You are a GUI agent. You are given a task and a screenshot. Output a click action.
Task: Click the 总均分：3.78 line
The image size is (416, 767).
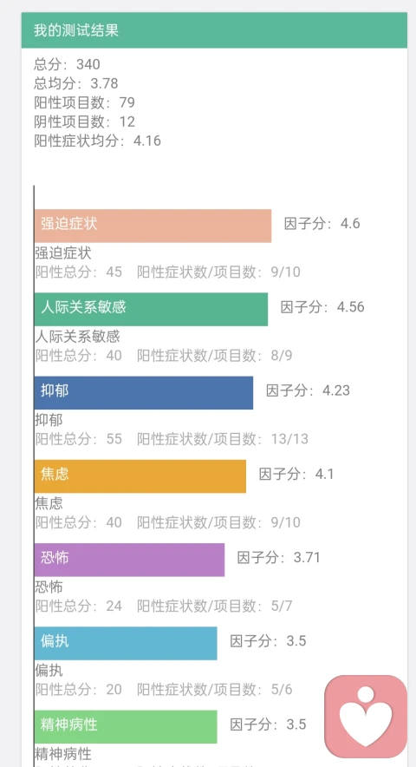tap(75, 83)
